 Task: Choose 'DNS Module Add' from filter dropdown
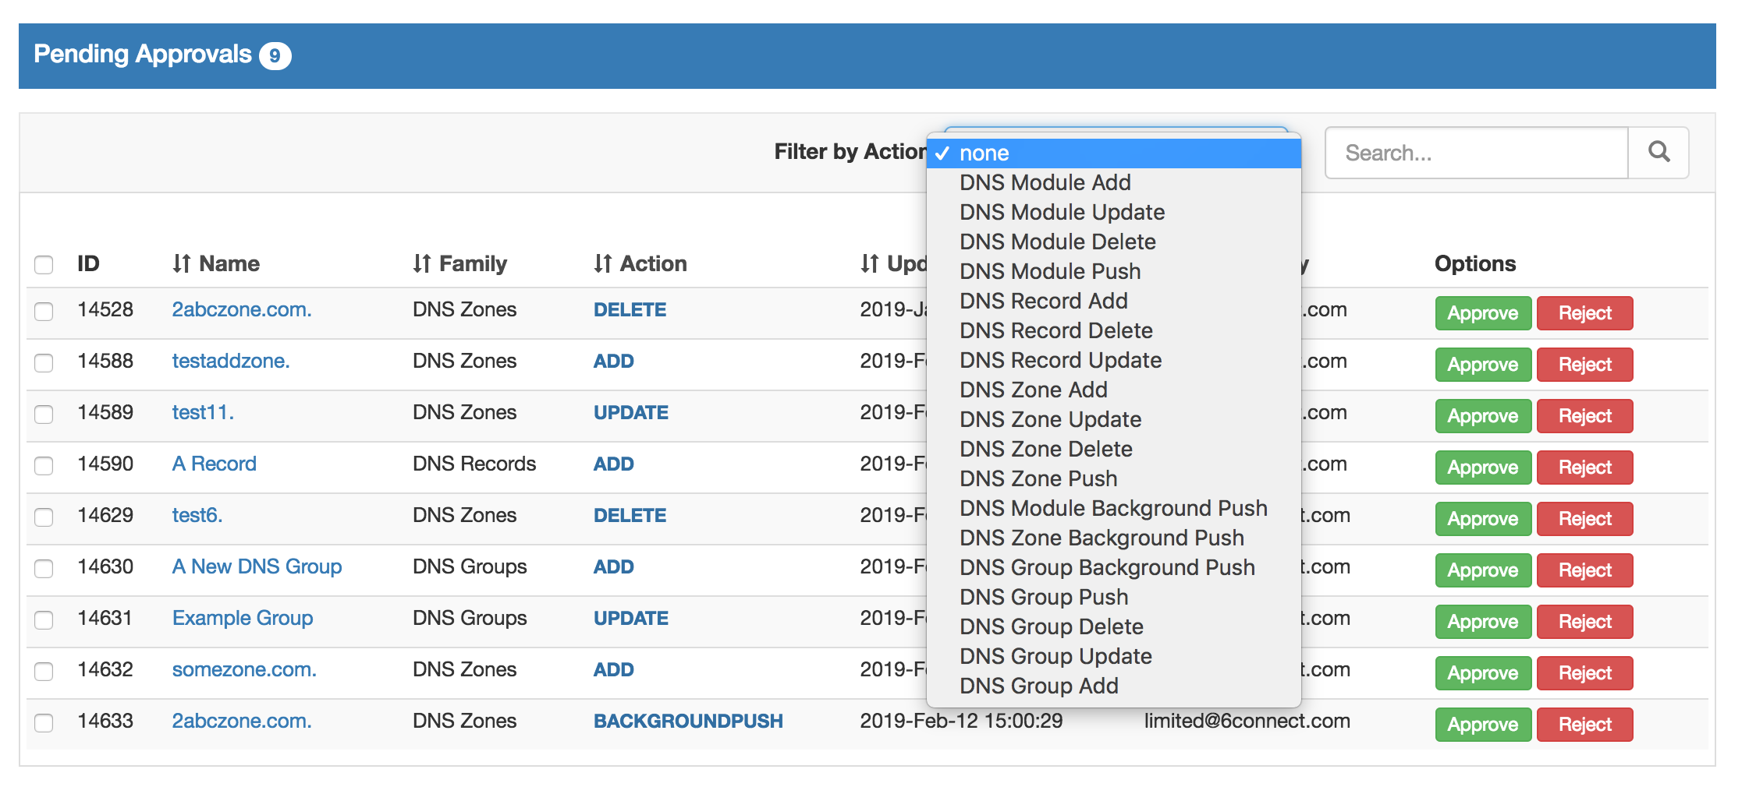click(x=1045, y=182)
